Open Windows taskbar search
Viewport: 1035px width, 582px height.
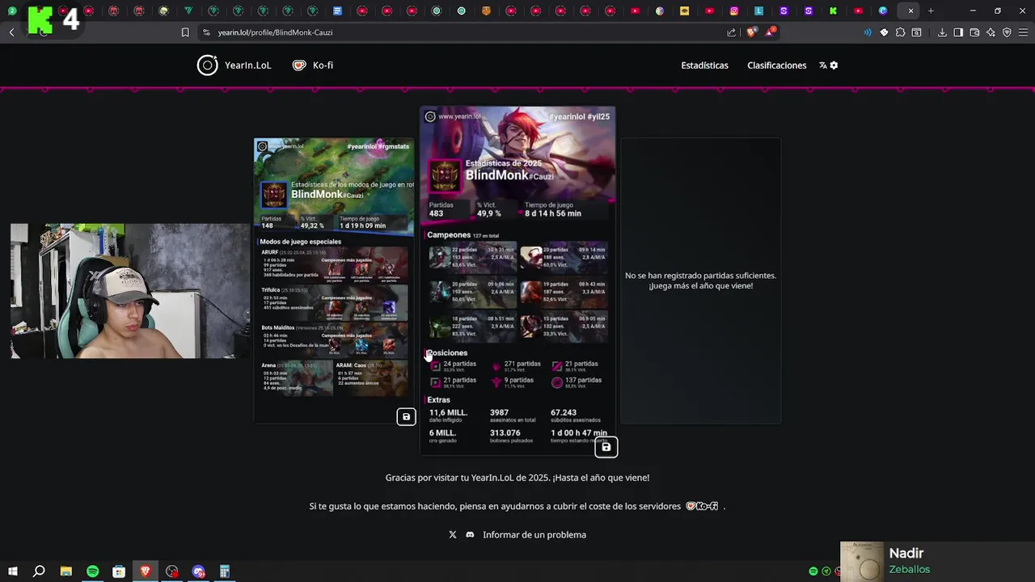(39, 571)
